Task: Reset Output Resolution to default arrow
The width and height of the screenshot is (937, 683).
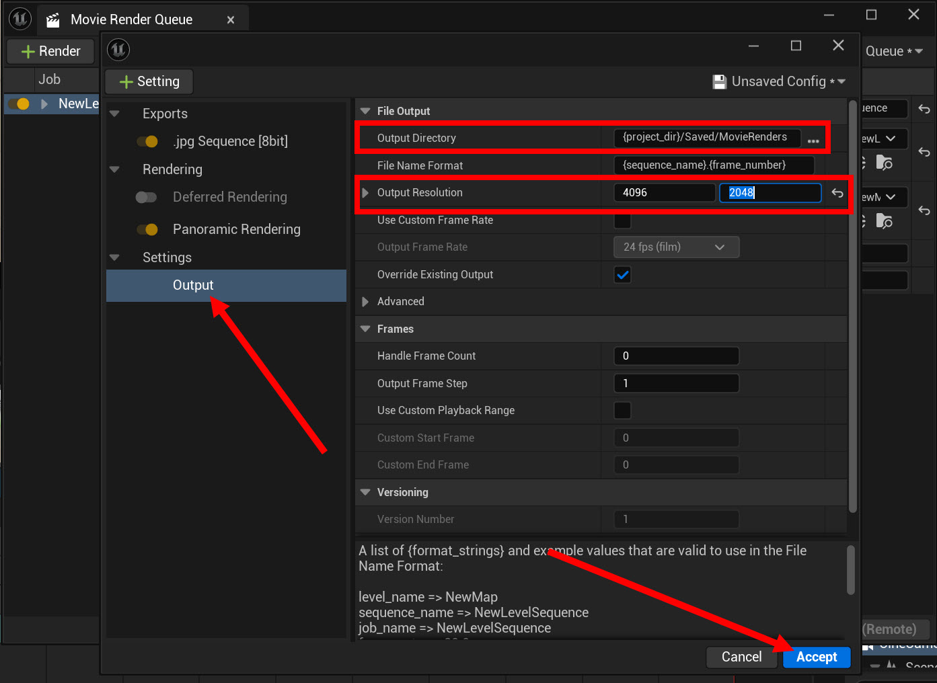Action: click(x=837, y=193)
